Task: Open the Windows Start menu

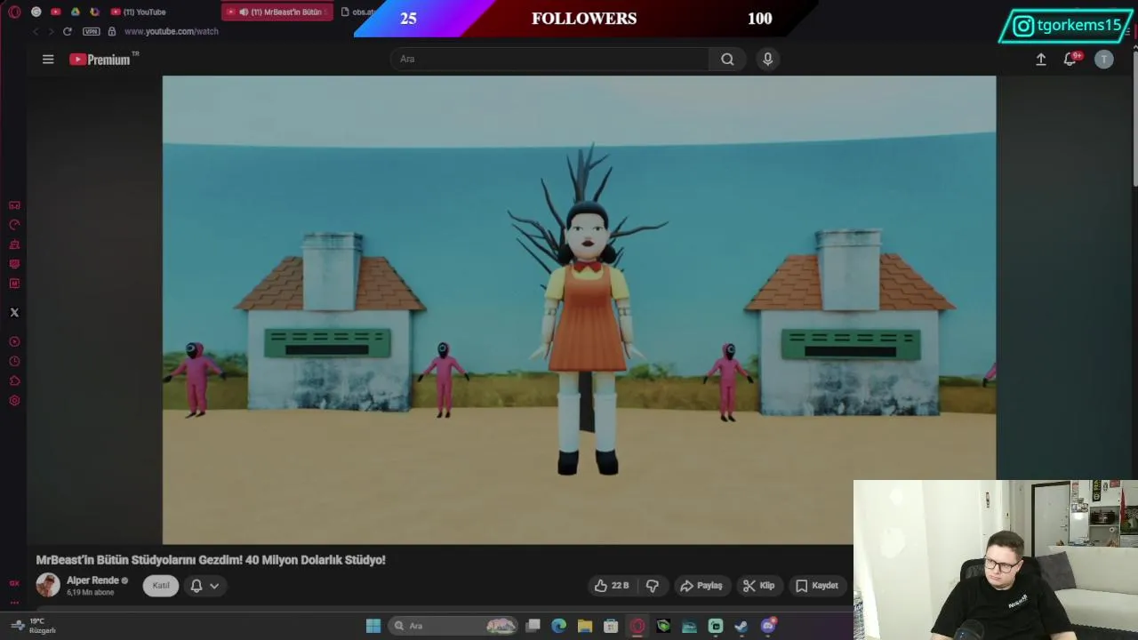Action: coord(373,626)
